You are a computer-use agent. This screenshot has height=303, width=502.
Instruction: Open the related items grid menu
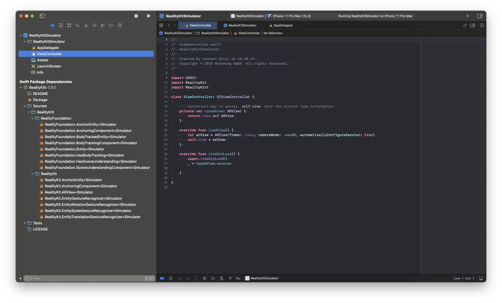point(161,25)
